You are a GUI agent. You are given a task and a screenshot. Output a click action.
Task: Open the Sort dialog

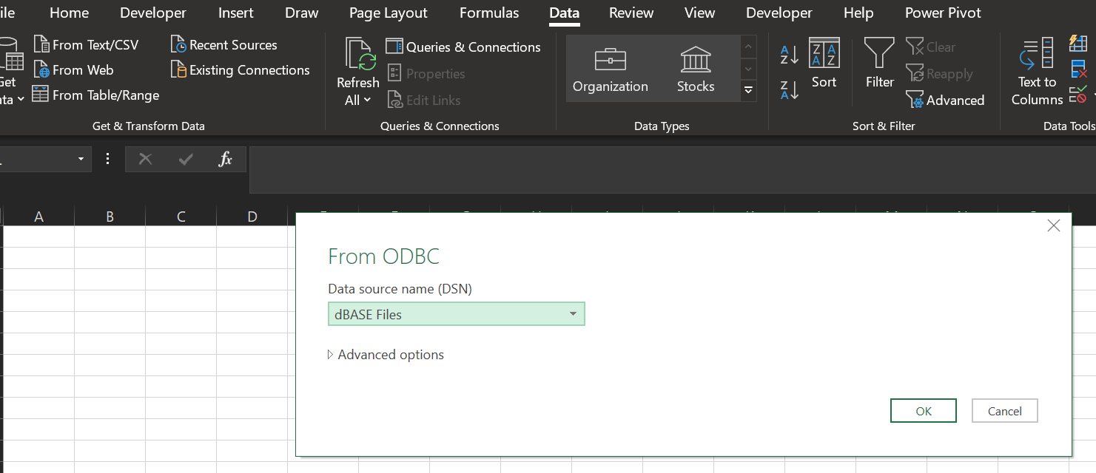(824, 64)
